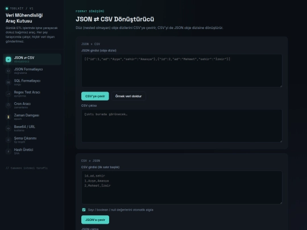Focus the CSV girdisi text area
This screenshot has height=230, width=307.
coord(182,187)
